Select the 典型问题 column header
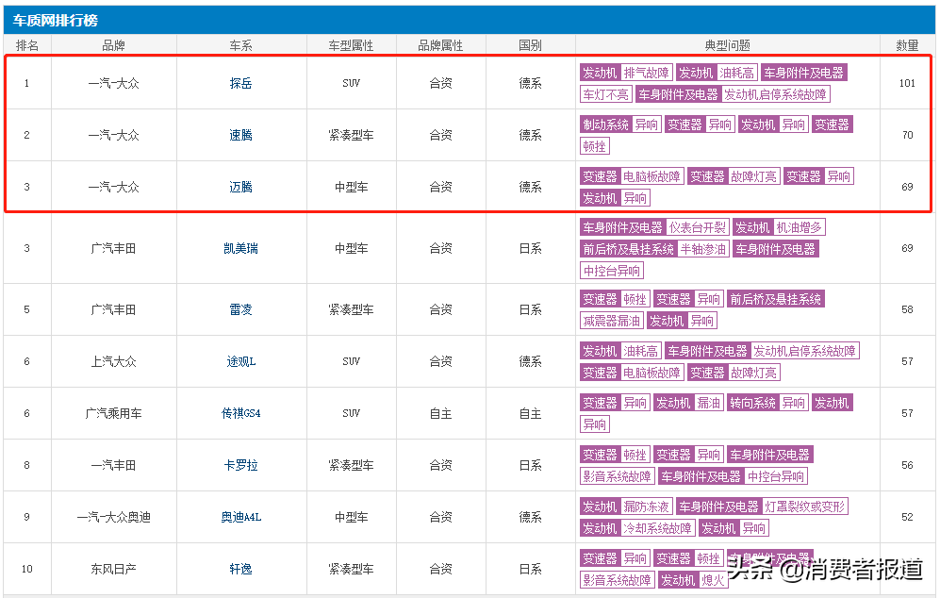This screenshot has width=940, height=598. click(x=727, y=45)
